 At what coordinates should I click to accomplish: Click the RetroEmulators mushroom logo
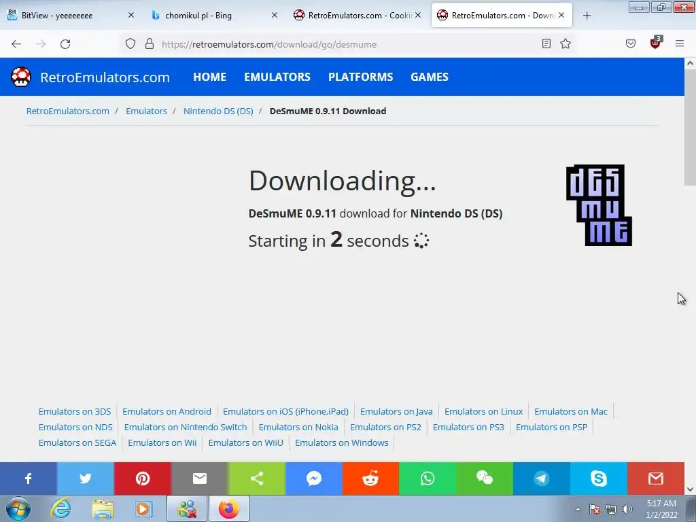click(x=21, y=77)
